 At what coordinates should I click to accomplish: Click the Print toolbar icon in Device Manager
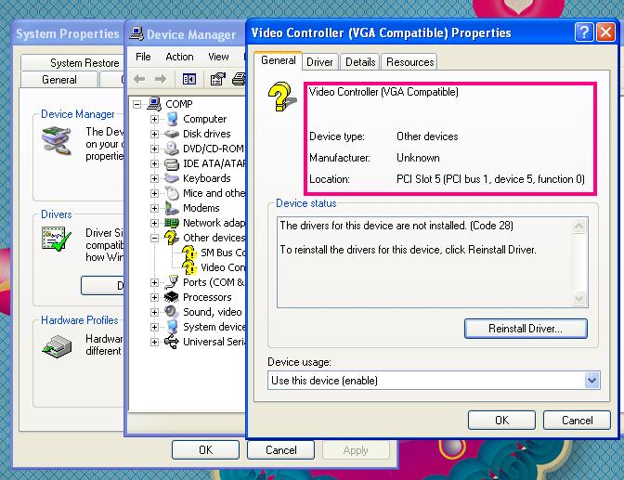coord(239,79)
